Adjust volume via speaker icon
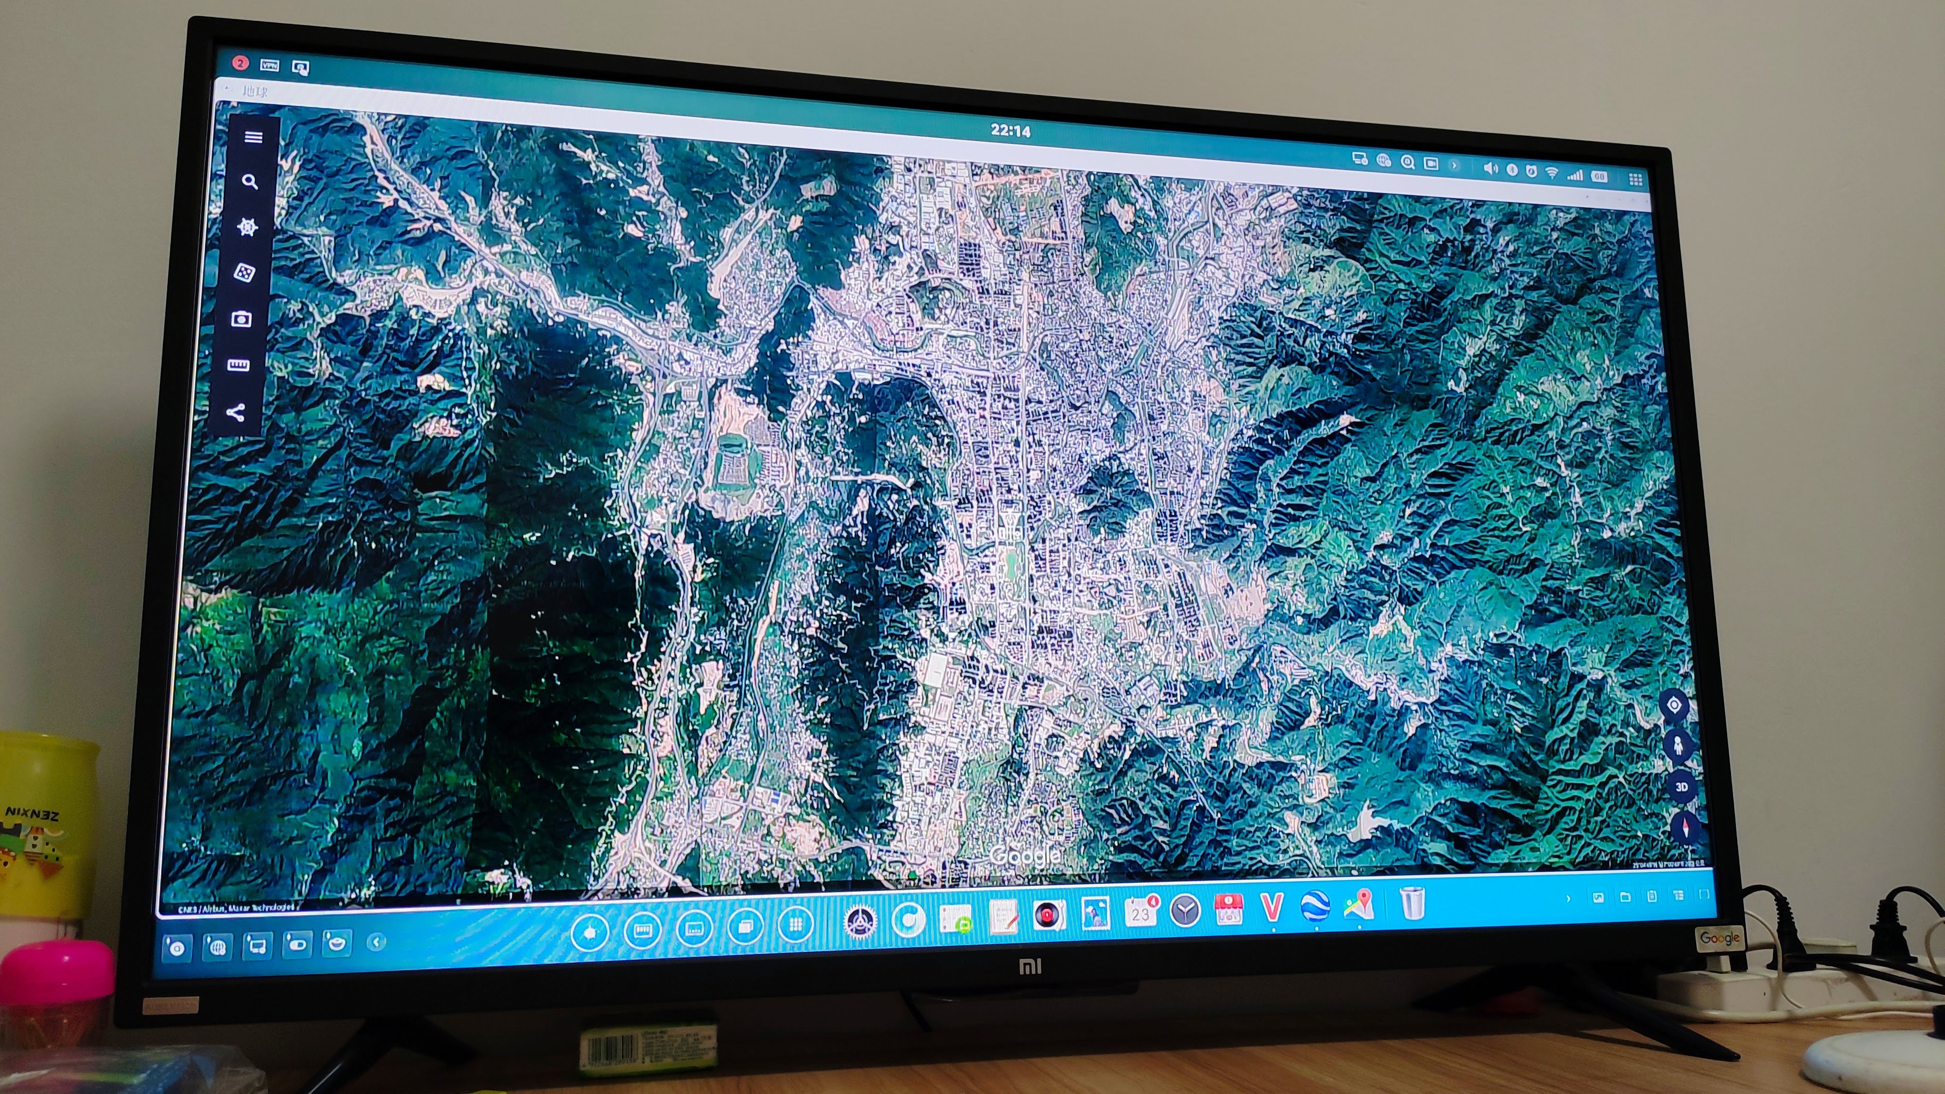1945x1094 pixels. click(1490, 169)
